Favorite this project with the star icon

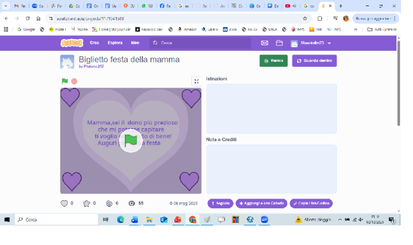click(86, 203)
